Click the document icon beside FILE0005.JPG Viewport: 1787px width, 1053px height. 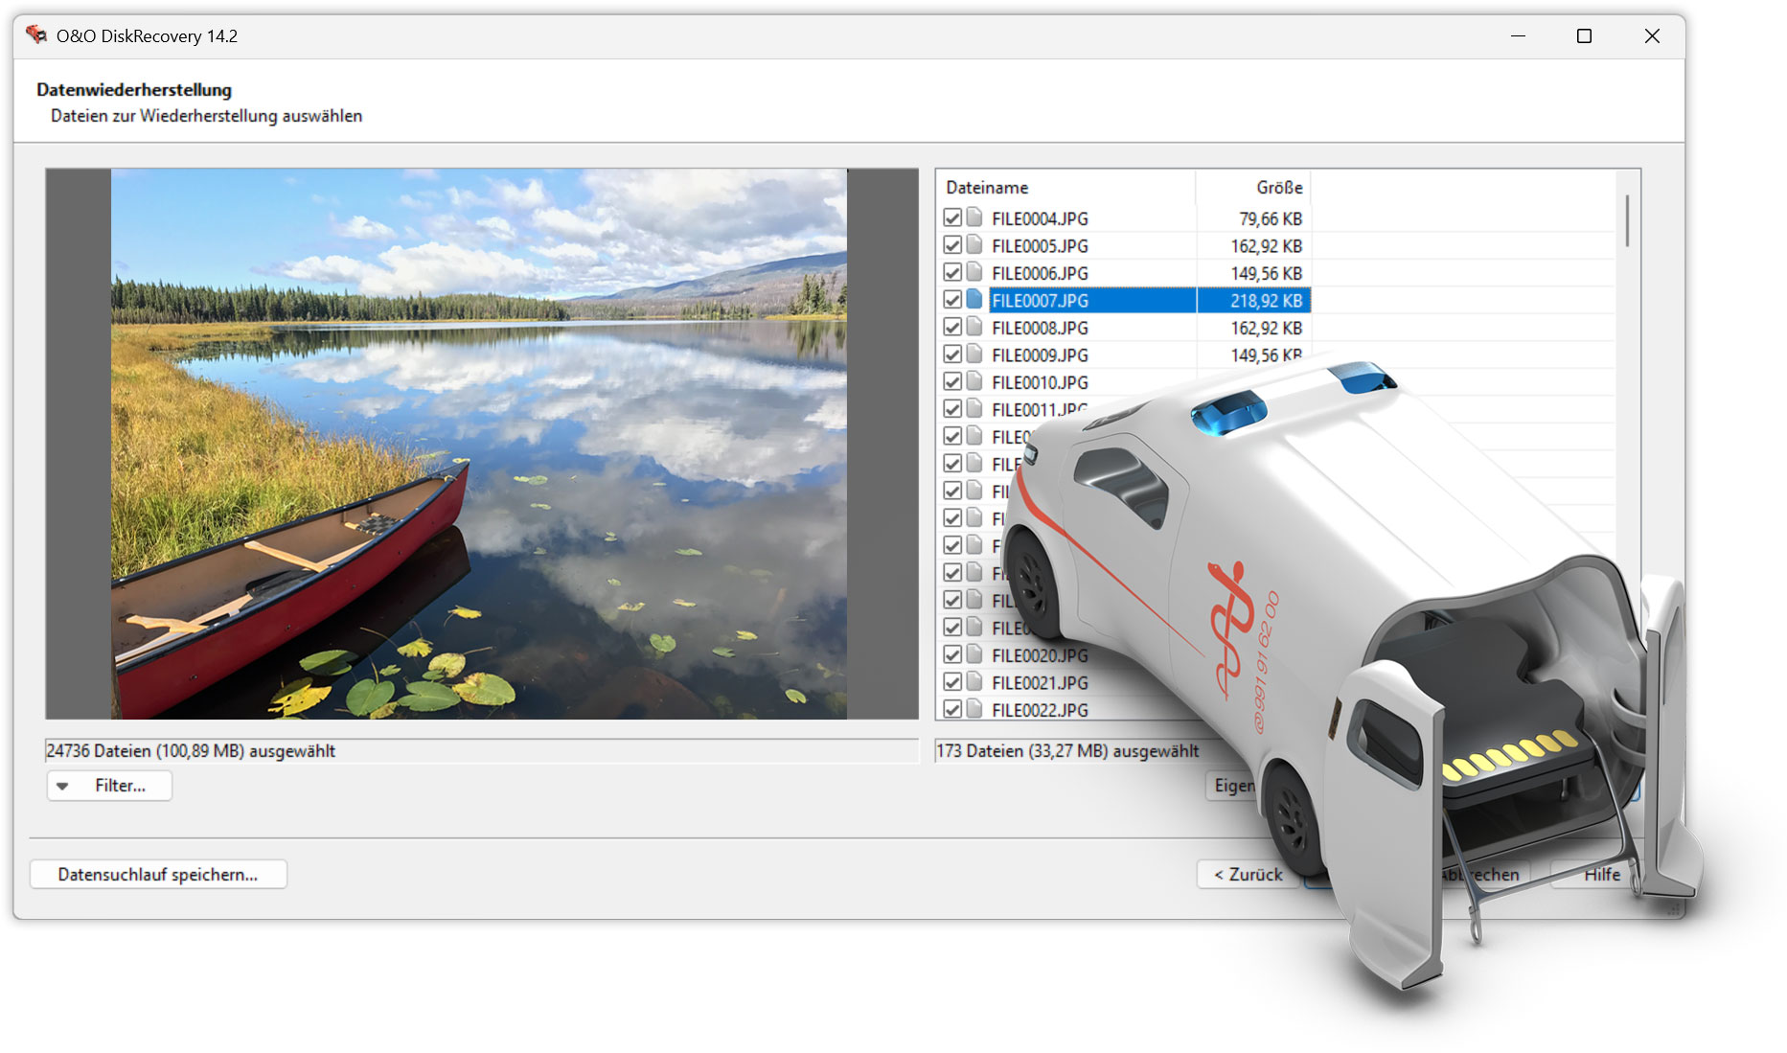coord(974,245)
